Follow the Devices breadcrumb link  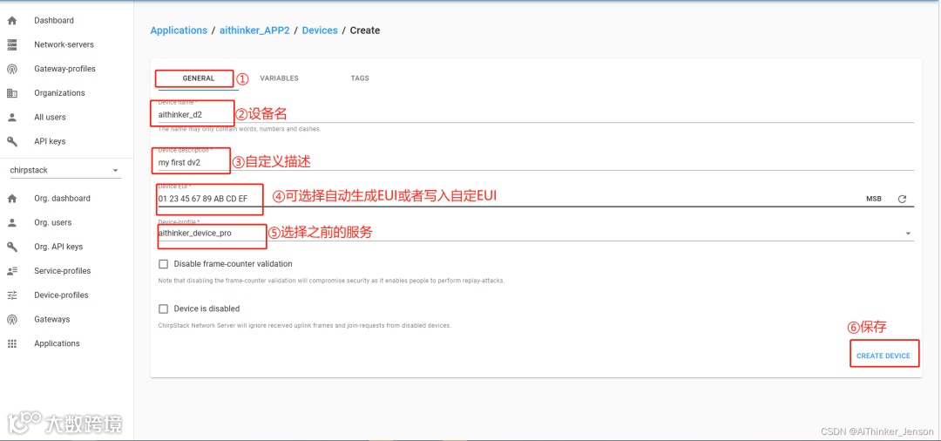pos(320,31)
